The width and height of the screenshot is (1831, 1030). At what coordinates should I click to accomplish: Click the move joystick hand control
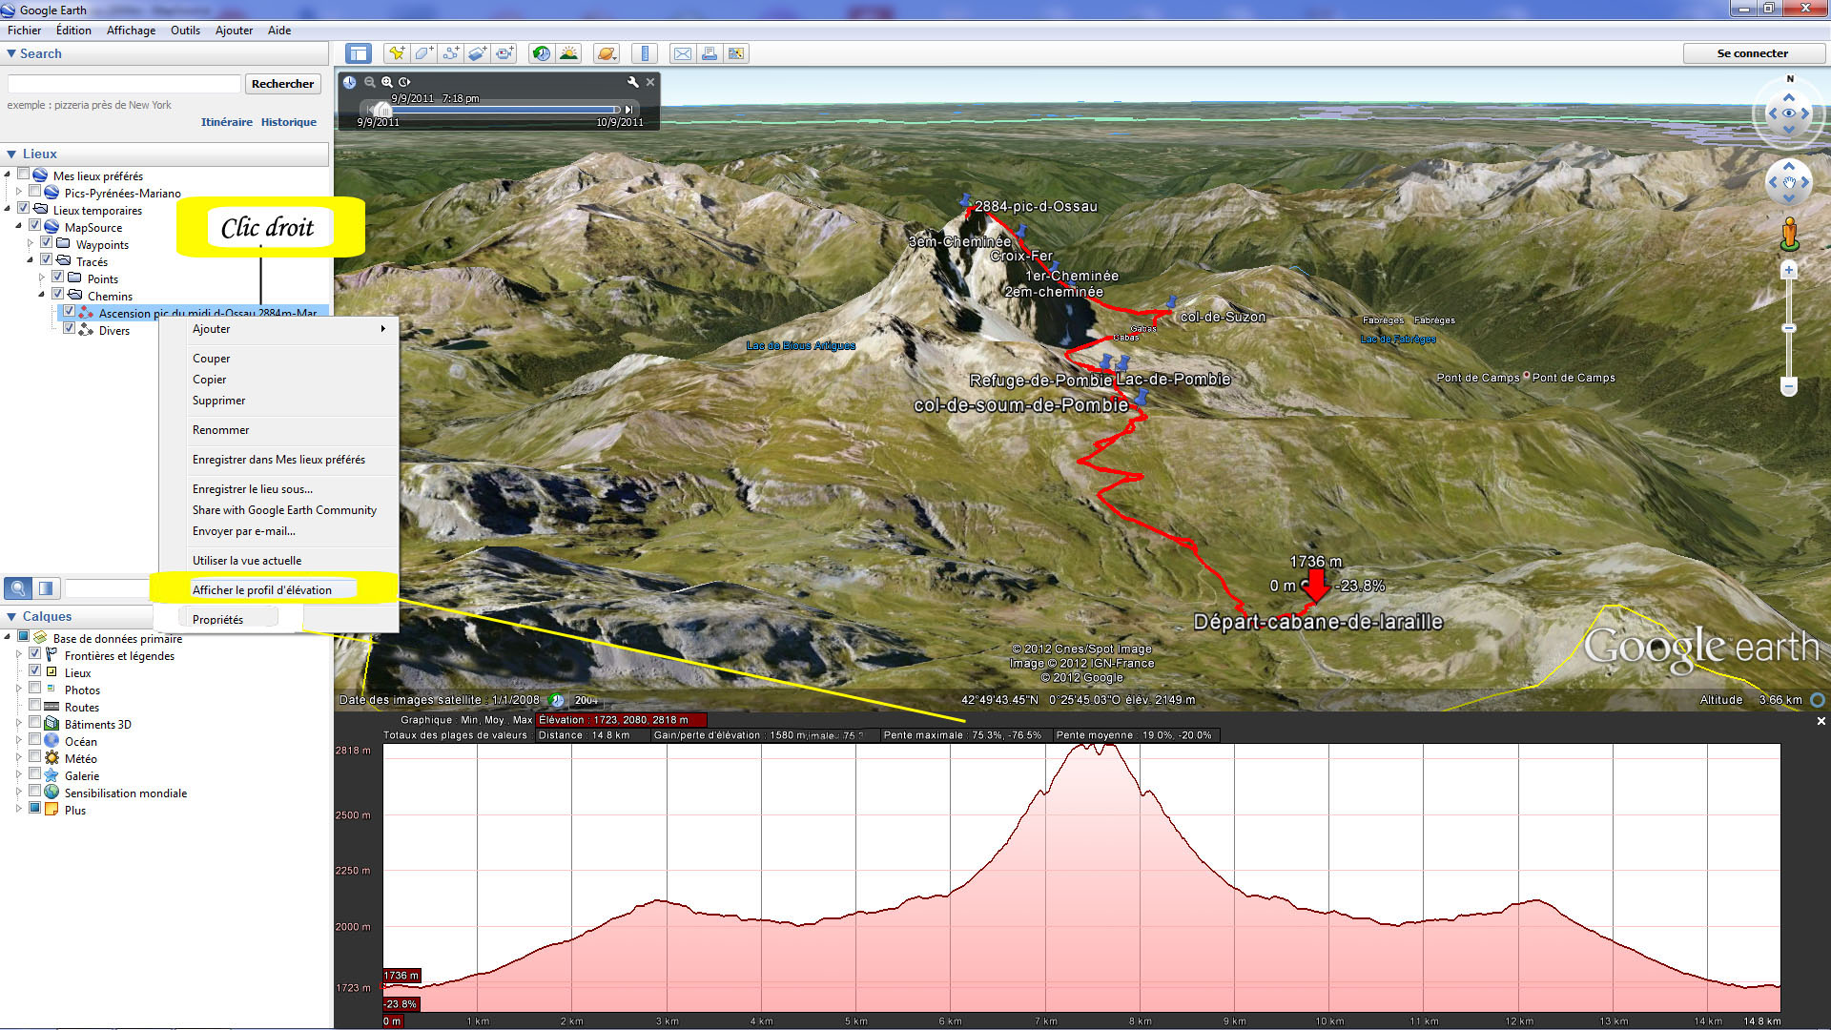point(1789,181)
